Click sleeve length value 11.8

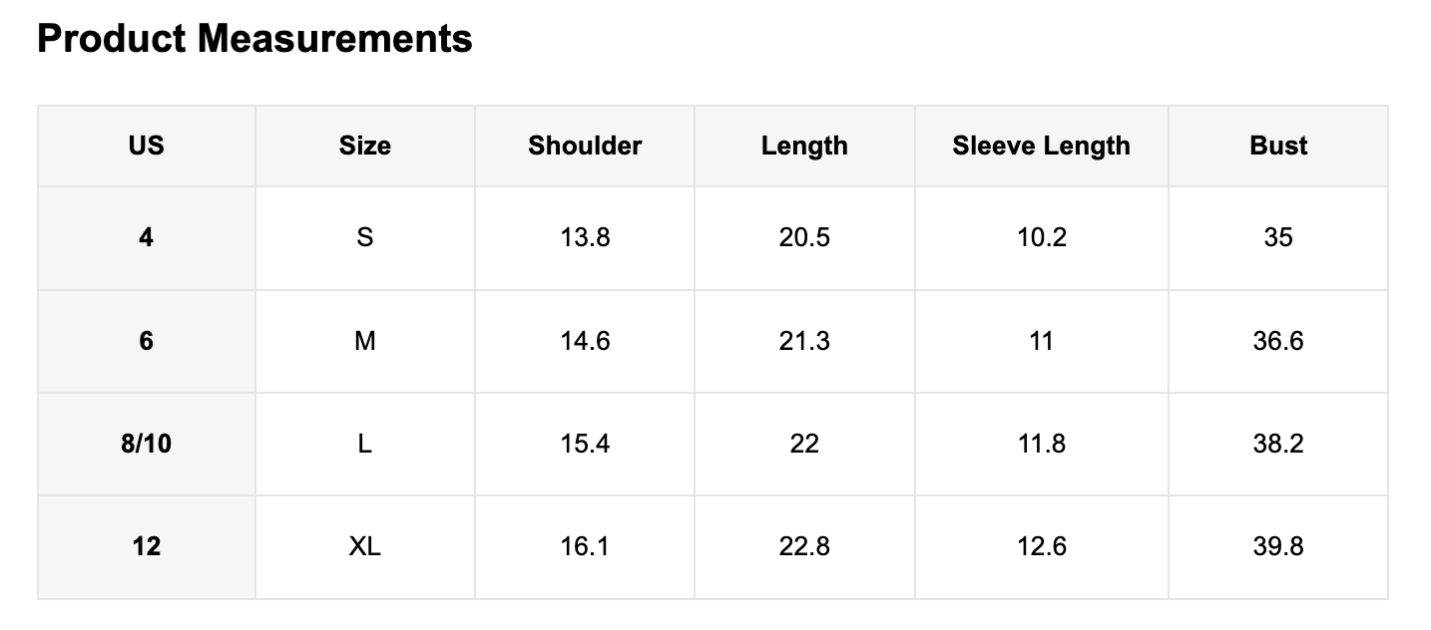1041,444
